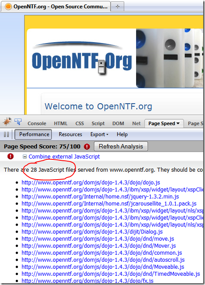This screenshot has height=285, width=205.
Task: Click the OpenNTF.Org logo image
Action: pyautogui.click(x=82, y=58)
